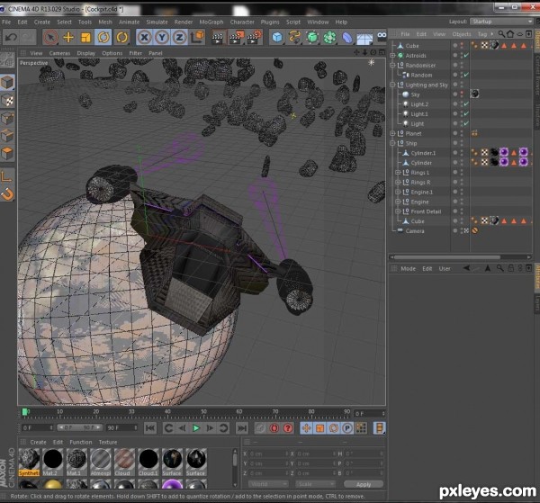
Task: Activate the Rotate tool
Action: 103,37
